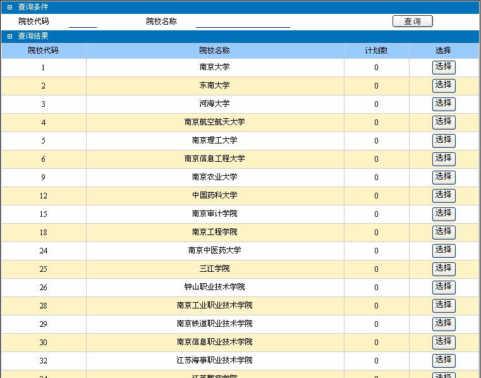Choose 南京信息工程大学 with 选择 button
Screen dimensions: 481x378
click(x=443, y=159)
